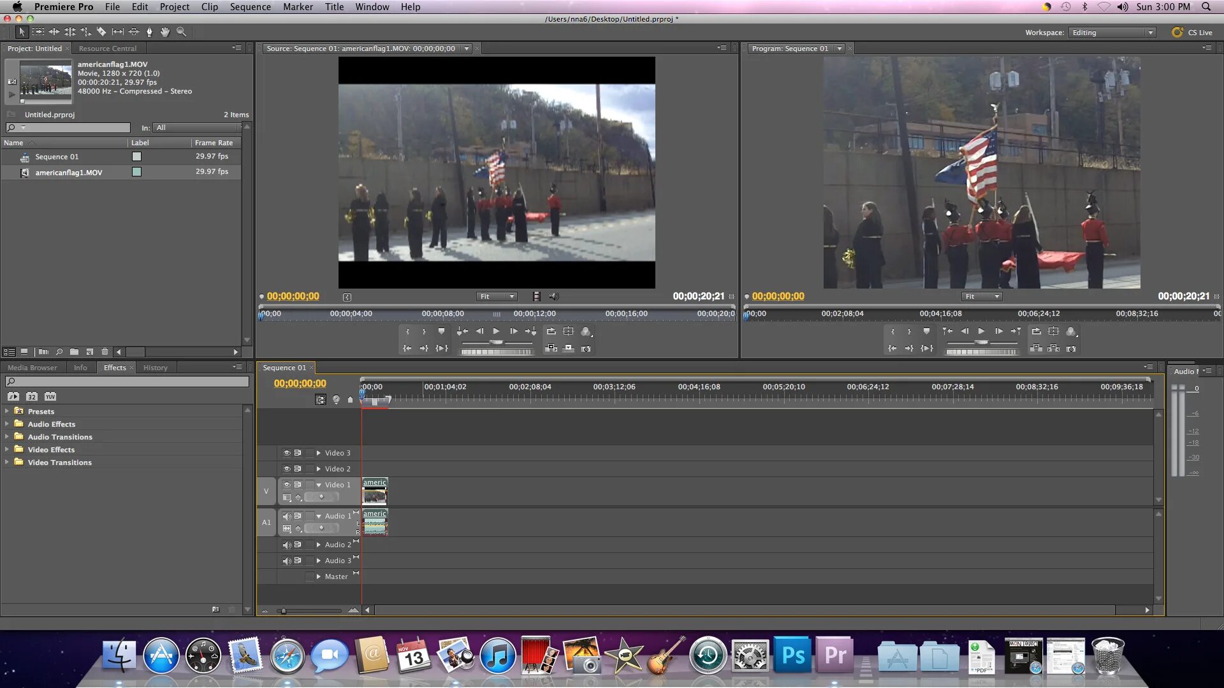Click the CS Live button

click(x=1192, y=32)
